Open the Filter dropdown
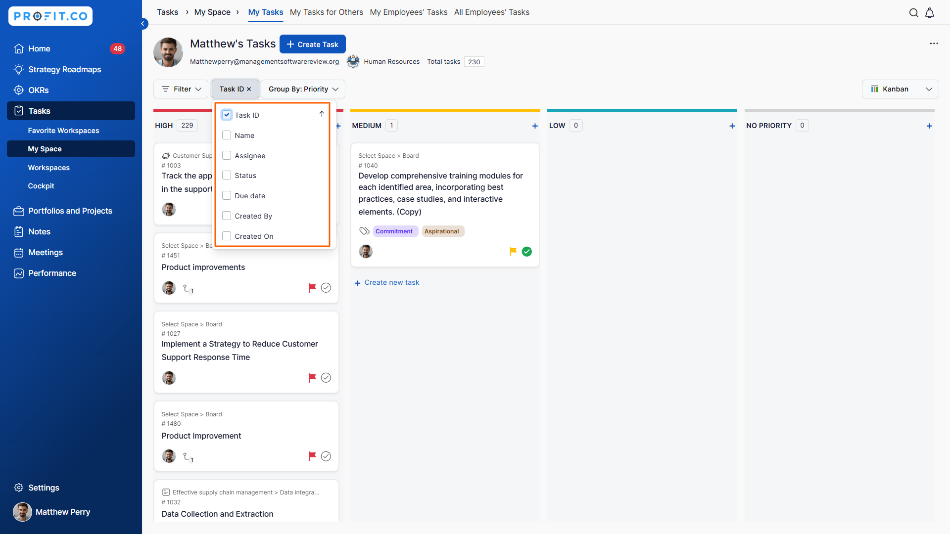The height and width of the screenshot is (534, 950). coord(181,89)
